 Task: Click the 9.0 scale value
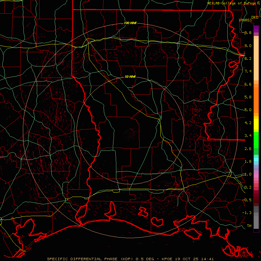(x=248, y=46)
